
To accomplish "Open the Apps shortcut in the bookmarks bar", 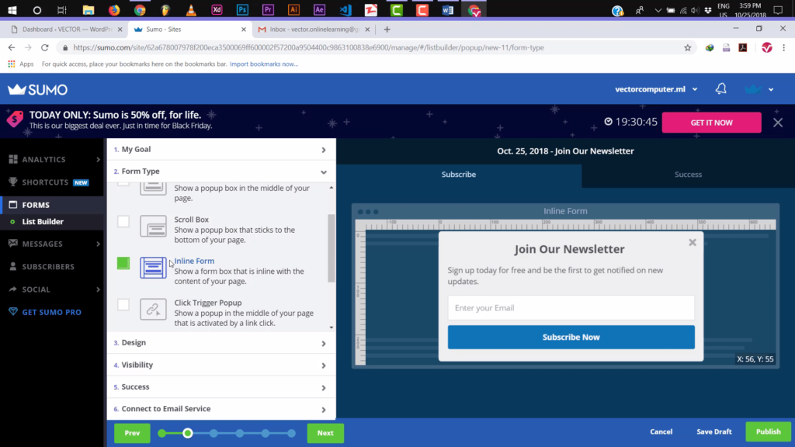I will click(20, 64).
